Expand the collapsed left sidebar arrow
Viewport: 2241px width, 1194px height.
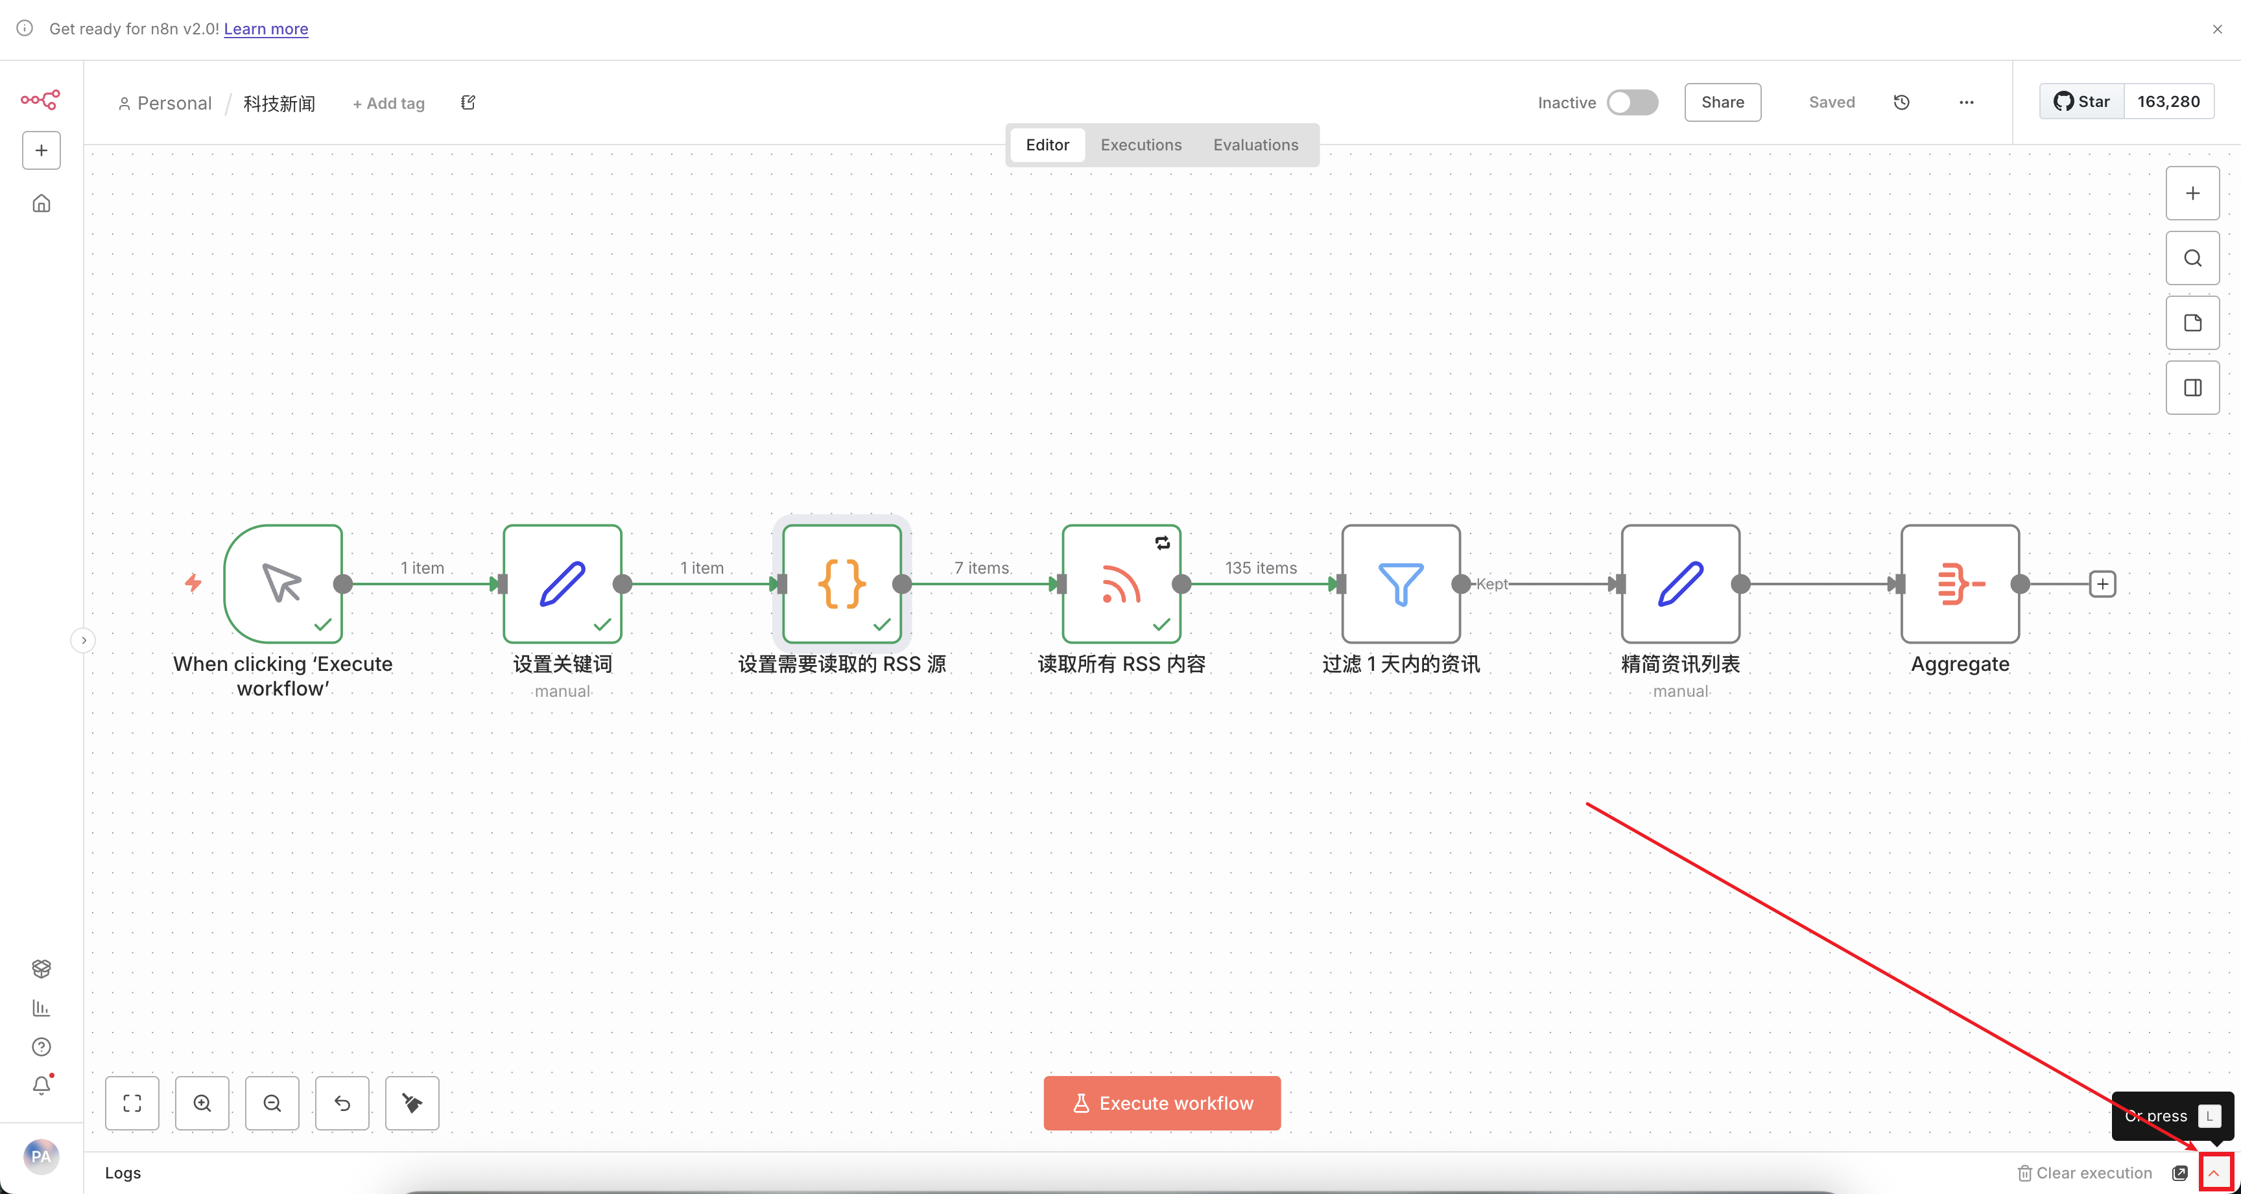click(84, 640)
